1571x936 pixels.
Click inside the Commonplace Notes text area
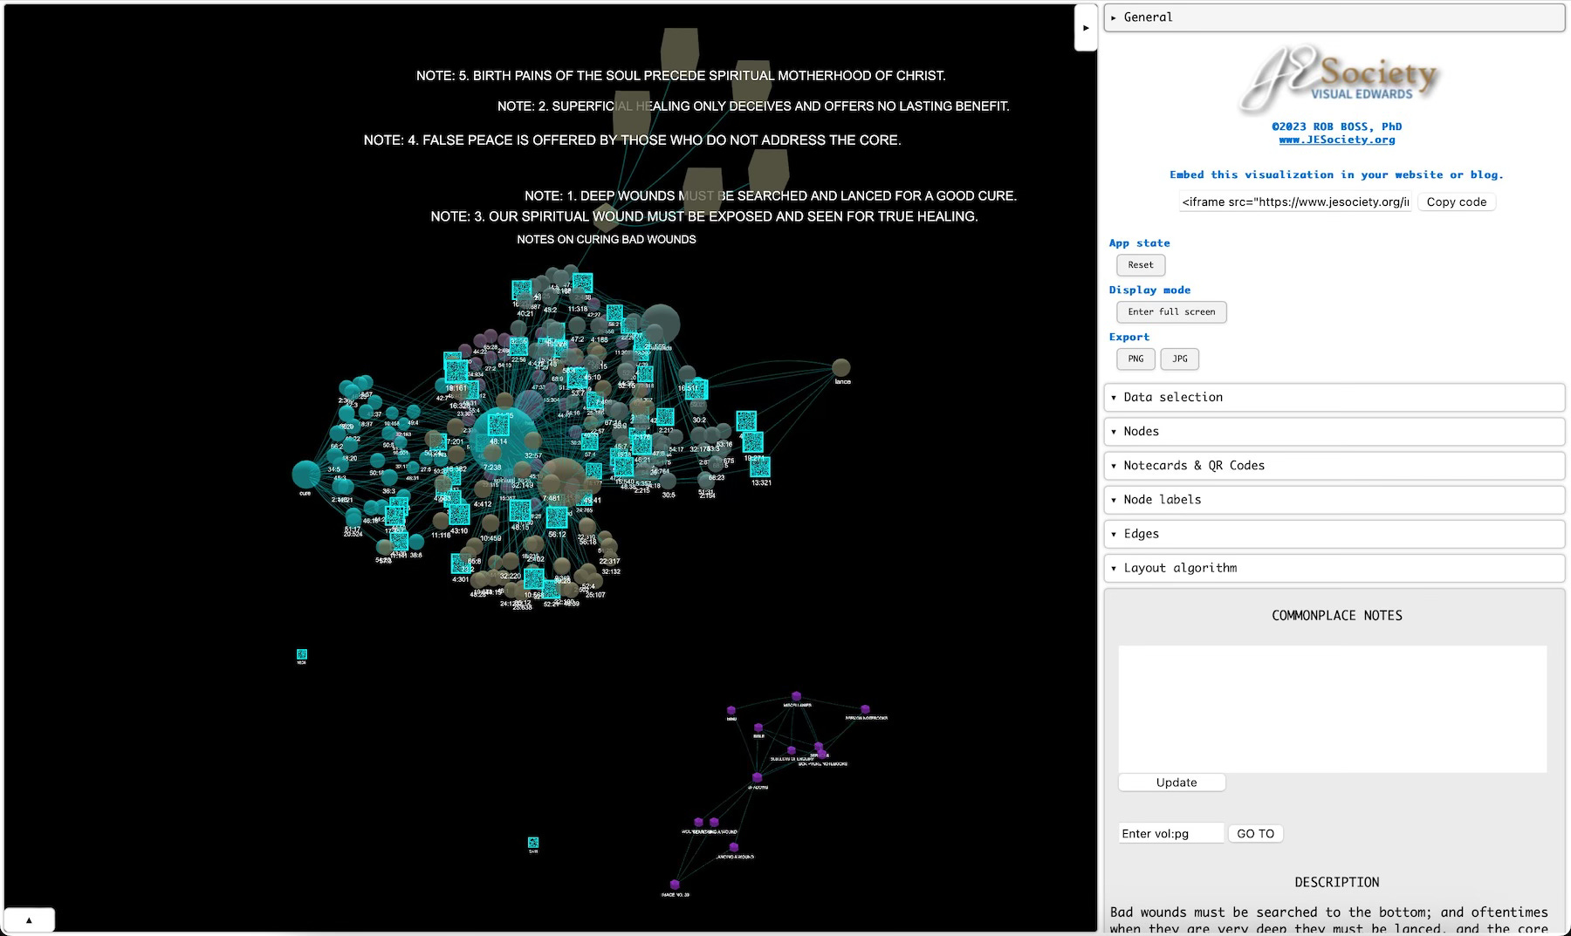click(x=1333, y=708)
